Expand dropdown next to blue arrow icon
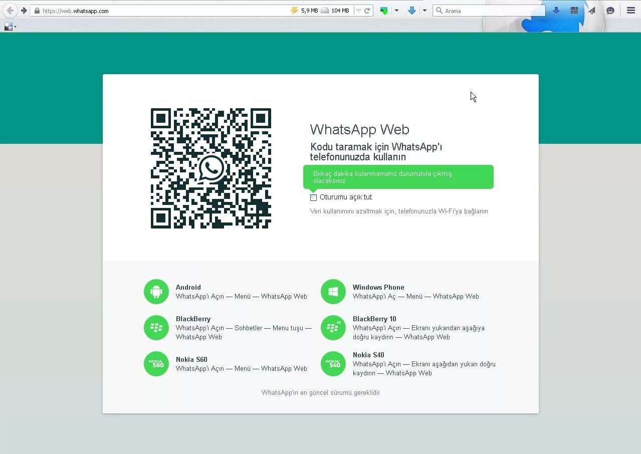The image size is (641, 454). (424, 11)
